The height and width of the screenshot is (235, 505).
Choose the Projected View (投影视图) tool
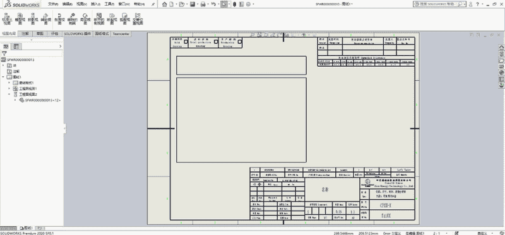[32, 19]
